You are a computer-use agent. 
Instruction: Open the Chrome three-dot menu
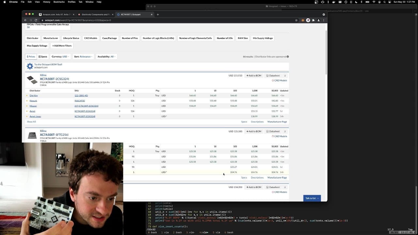pyautogui.click(x=324, y=20)
